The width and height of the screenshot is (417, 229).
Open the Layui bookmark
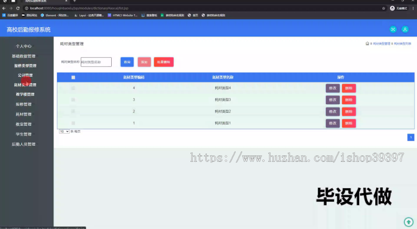coord(89,15)
